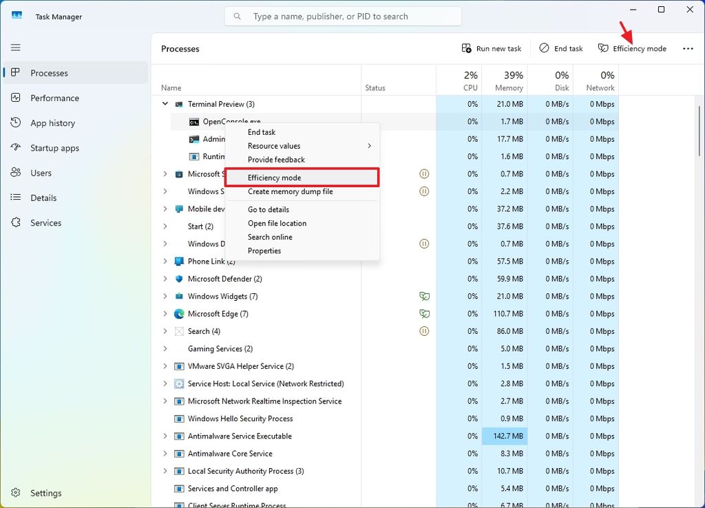This screenshot has height=508, width=705.
Task: Open the hamburger navigation menu
Action: click(16, 47)
